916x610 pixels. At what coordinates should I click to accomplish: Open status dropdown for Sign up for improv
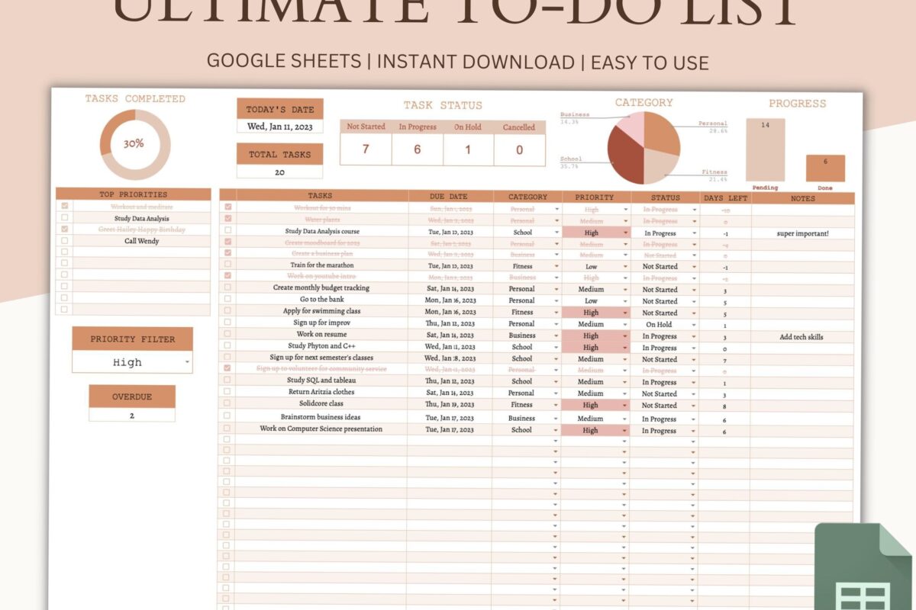(x=694, y=323)
